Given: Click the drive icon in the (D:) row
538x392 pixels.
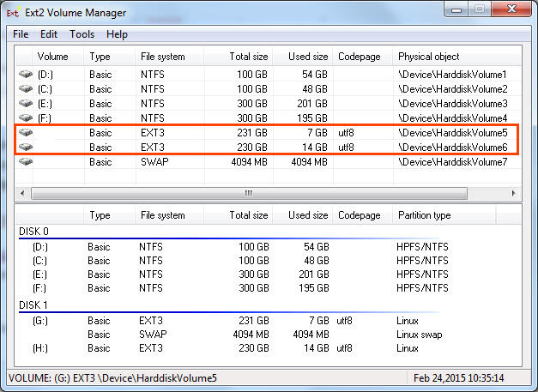Looking at the screenshot, I should point(26,74).
